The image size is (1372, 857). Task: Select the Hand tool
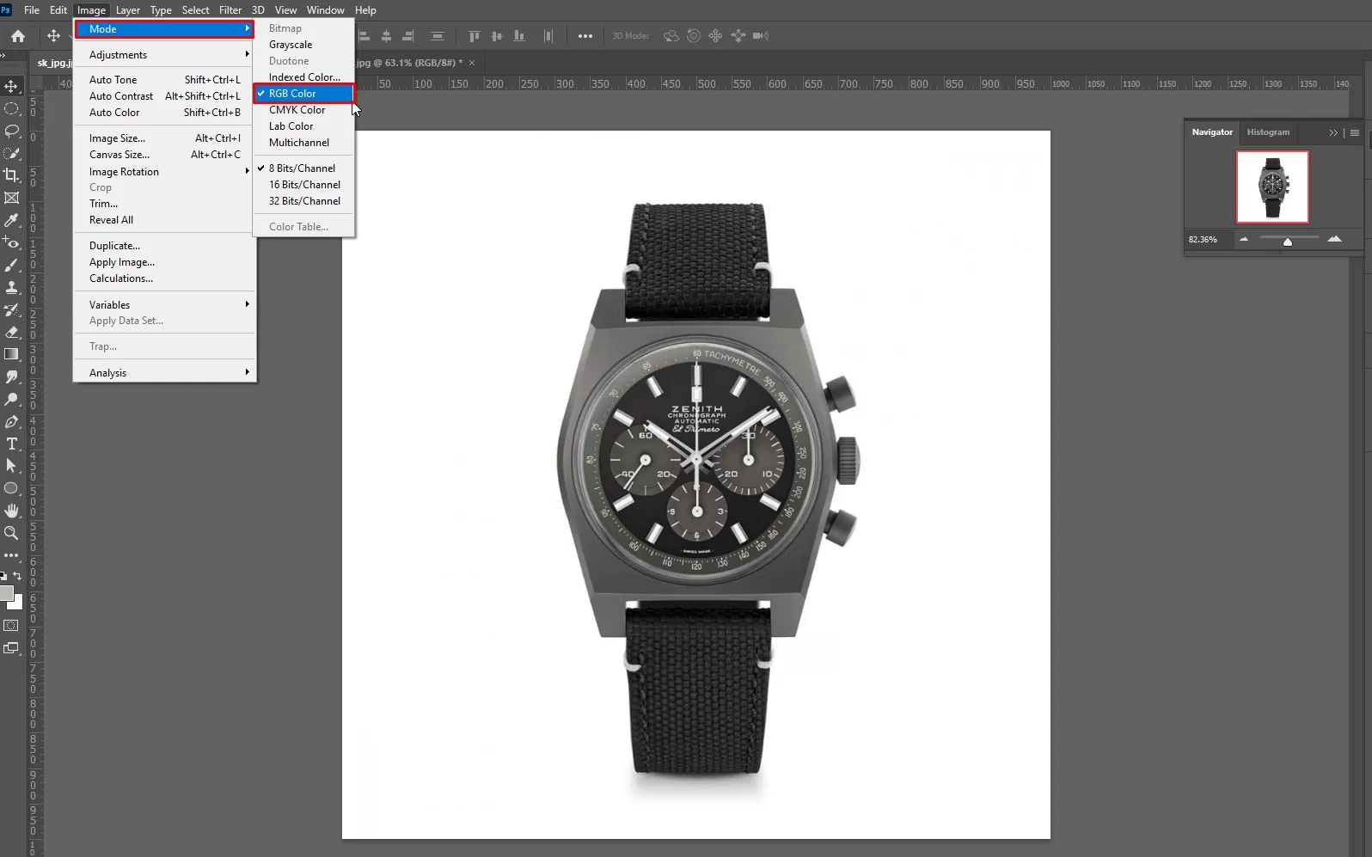click(x=11, y=511)
